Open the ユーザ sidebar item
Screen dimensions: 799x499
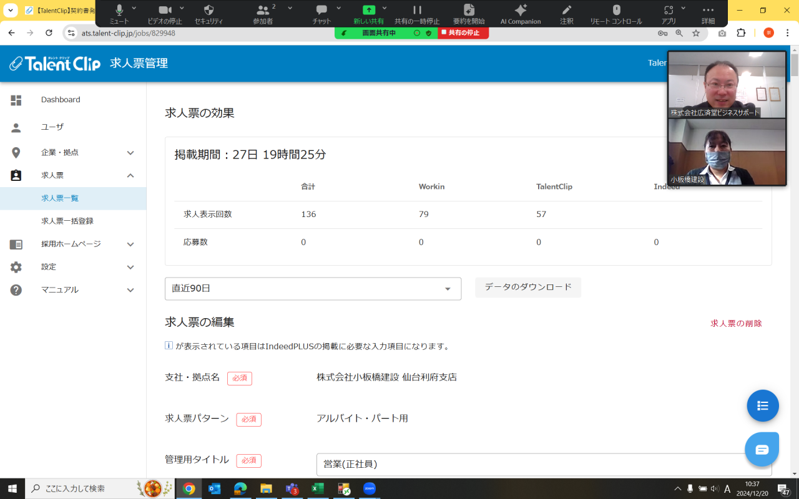[73, 127]
